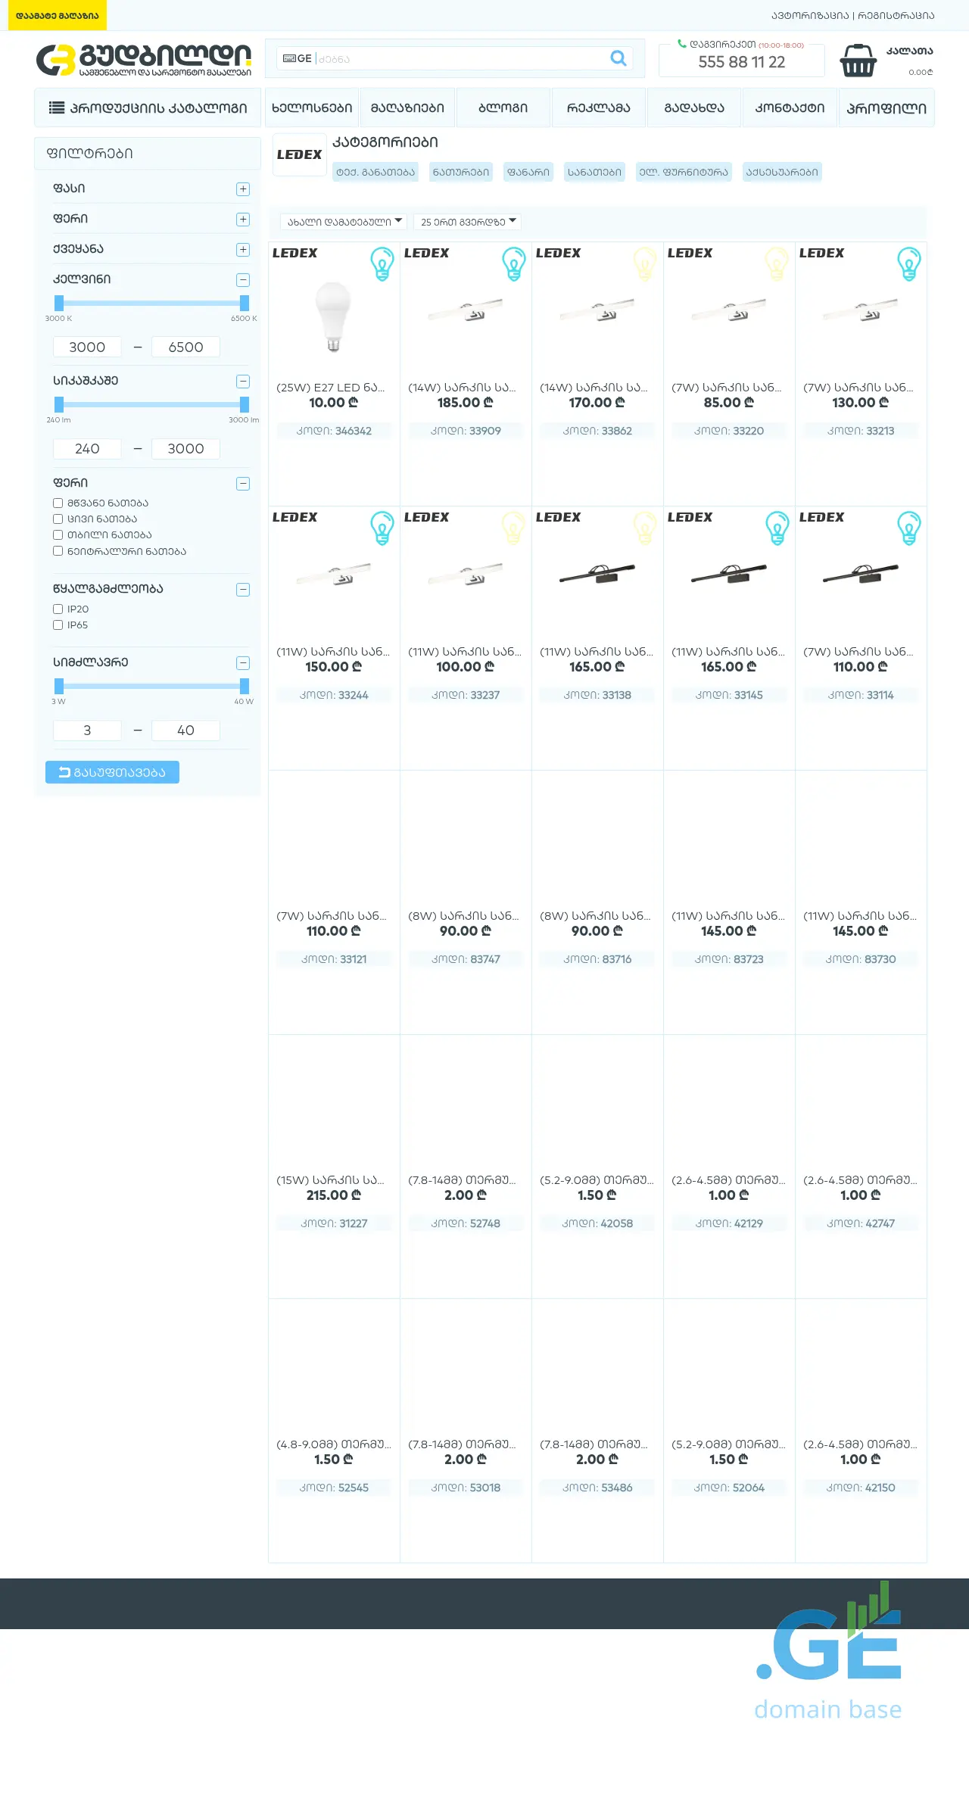
Task: Click bulb icon on 25W E27 LED product
Action: (382, 263)
